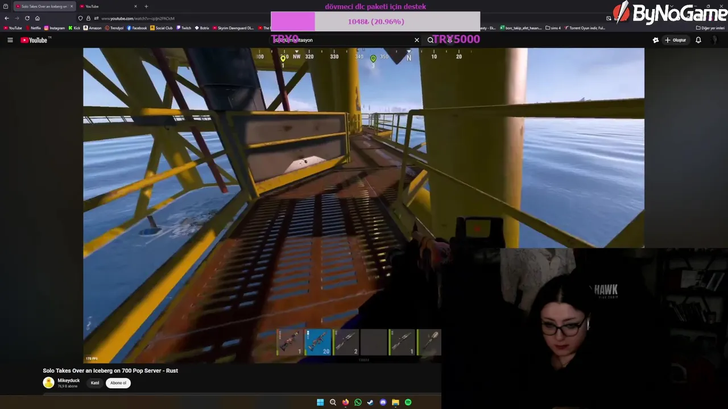Reload the page with the refresh icon

27,18
